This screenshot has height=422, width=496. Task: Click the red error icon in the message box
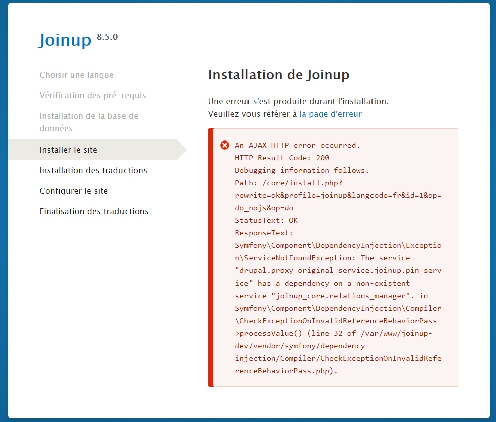click(225, 146)
